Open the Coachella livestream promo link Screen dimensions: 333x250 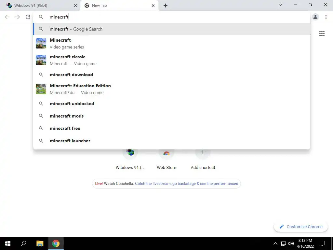[x=186, y=184]
